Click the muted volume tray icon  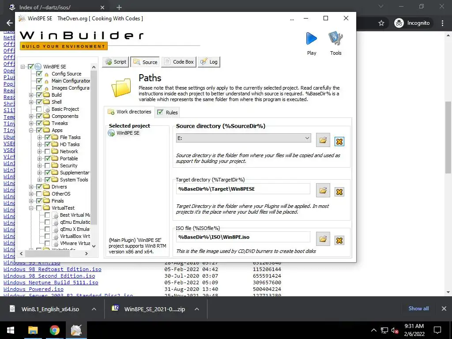pyautogui.click(x=395, y=330)
